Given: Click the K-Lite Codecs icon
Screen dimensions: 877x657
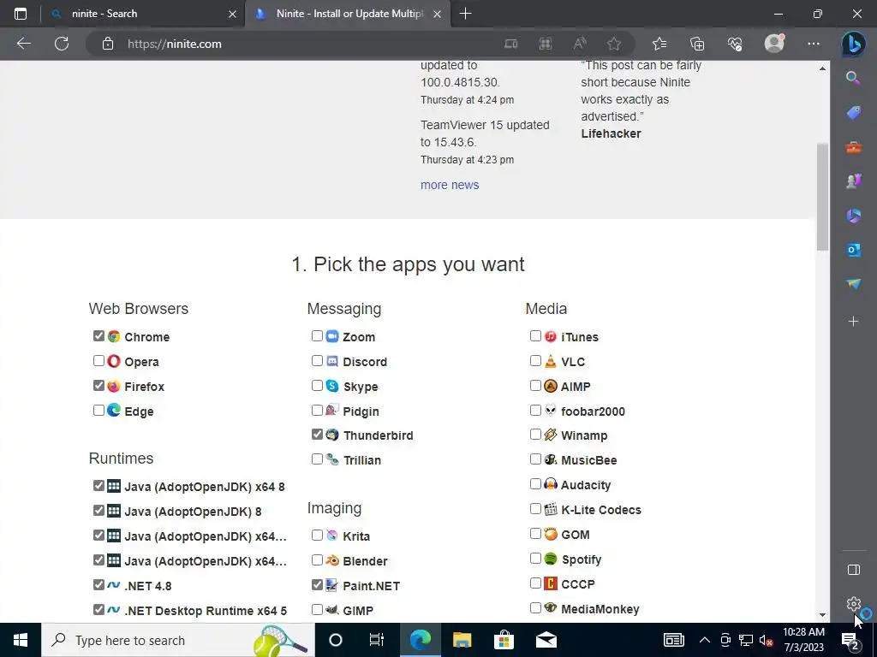Looking at the screenshot, I should pyautogui.click(x=551, y=509).
